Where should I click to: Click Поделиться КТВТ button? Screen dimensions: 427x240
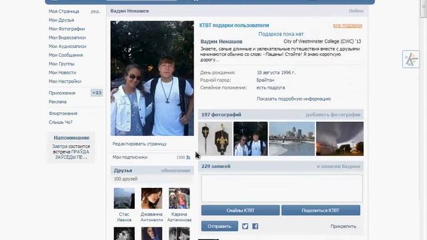point(321,211)
